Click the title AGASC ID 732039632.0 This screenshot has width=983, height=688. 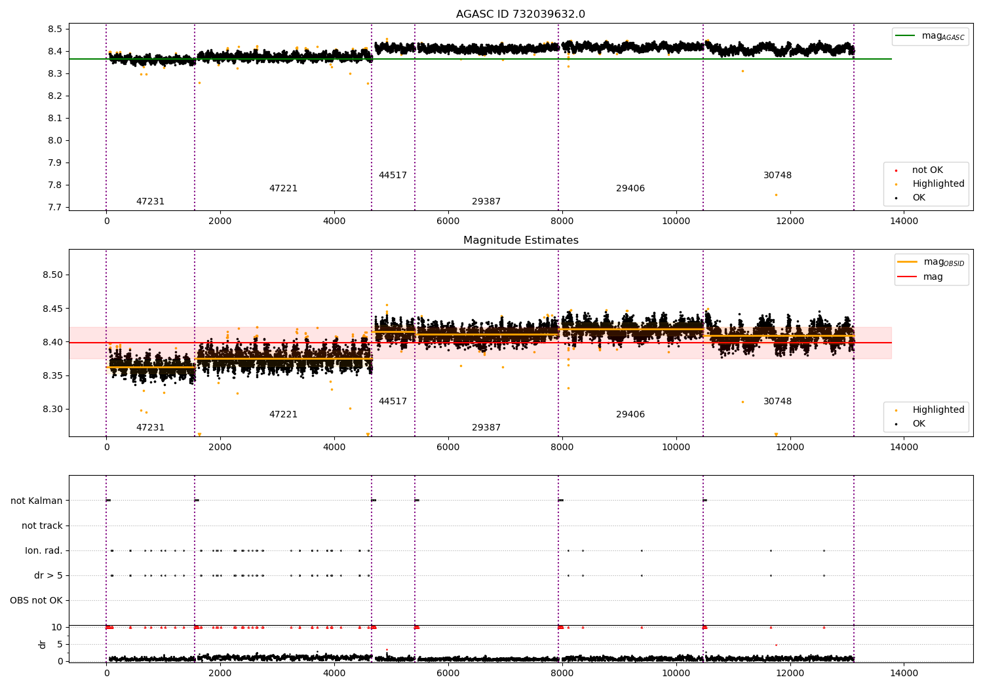tap(520, 14)
